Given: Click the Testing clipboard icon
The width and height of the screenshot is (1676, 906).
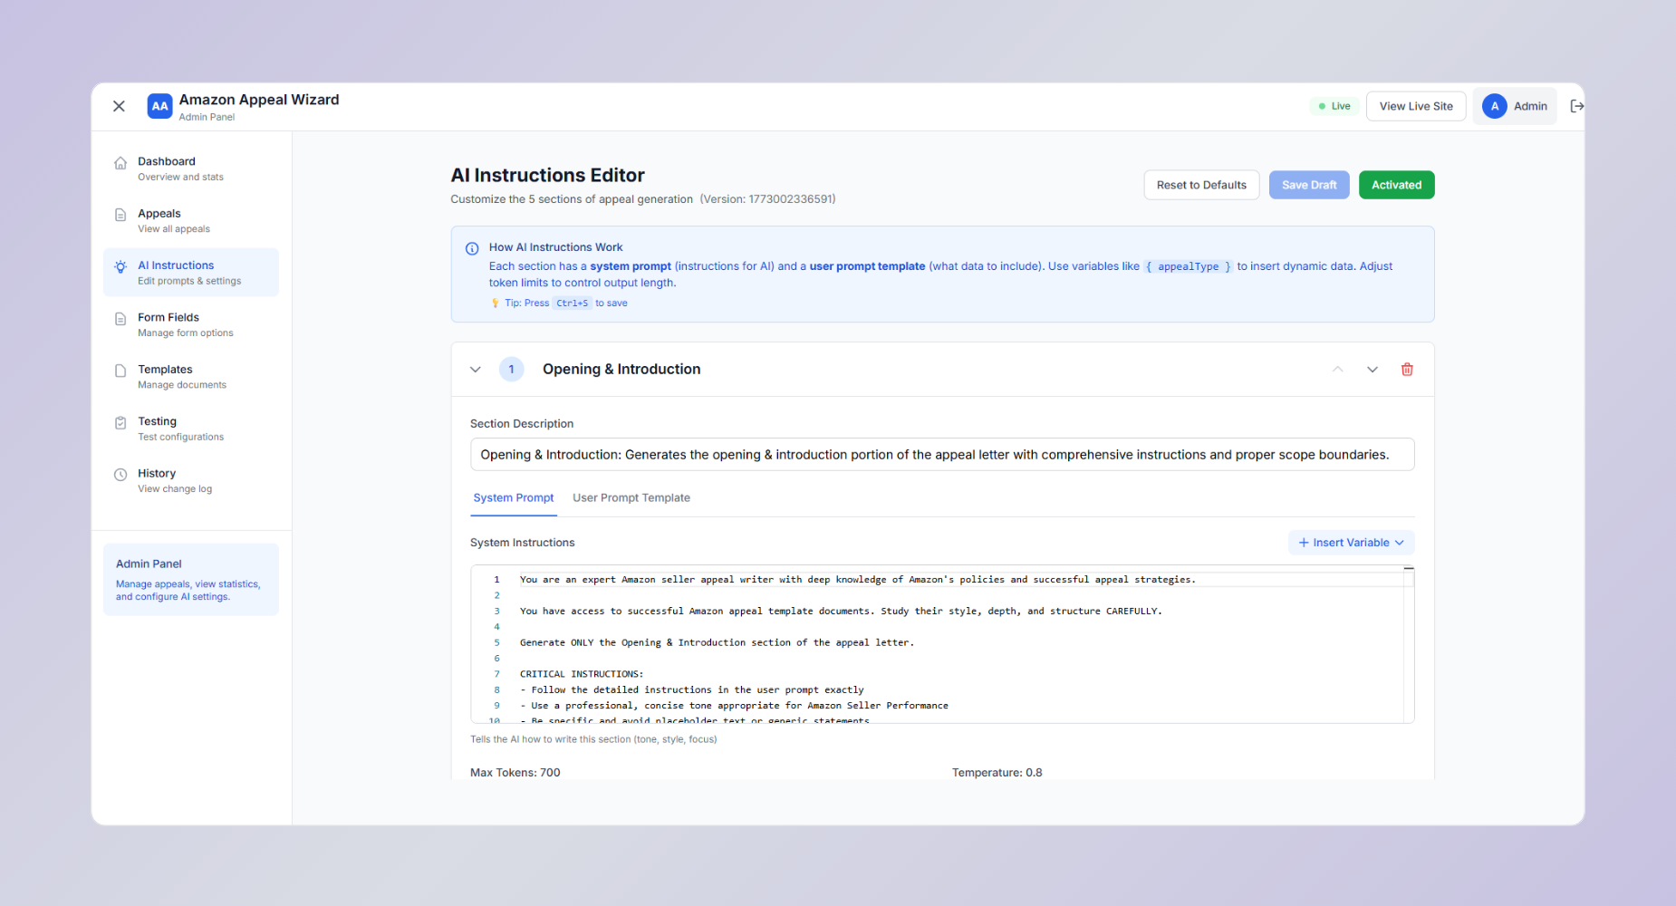Looking at the screenshot, I should coord(120,422).
